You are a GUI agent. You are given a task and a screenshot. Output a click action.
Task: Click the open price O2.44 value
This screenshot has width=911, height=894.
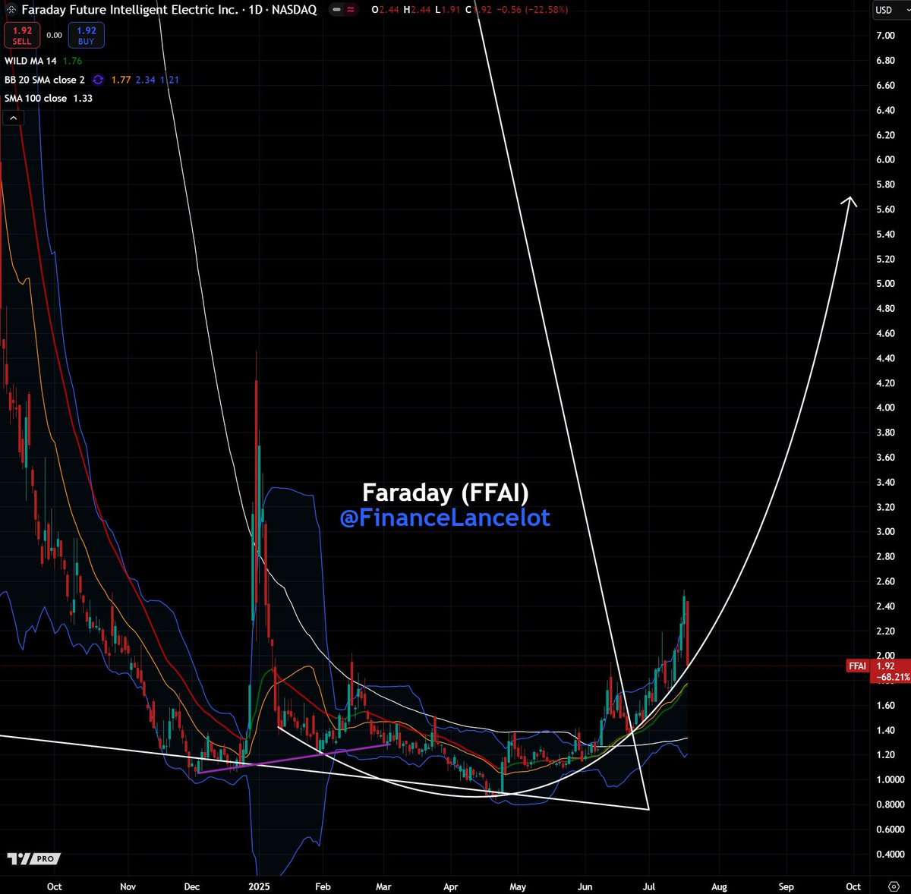pyautogui.click(x=386, y=10)
